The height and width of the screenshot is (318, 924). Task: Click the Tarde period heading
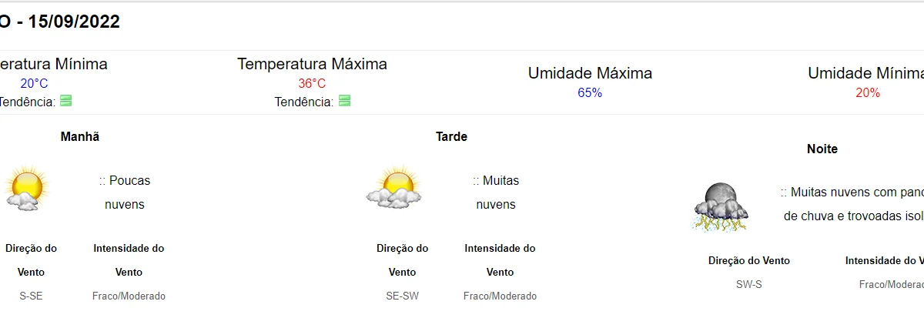coord(451,136)
